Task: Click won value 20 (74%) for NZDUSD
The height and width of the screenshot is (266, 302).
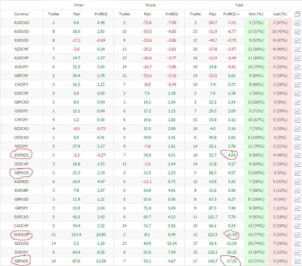Action: [256, 243]
